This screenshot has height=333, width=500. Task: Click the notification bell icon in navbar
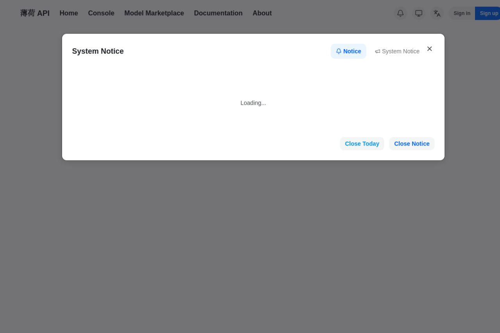(400, 13)
